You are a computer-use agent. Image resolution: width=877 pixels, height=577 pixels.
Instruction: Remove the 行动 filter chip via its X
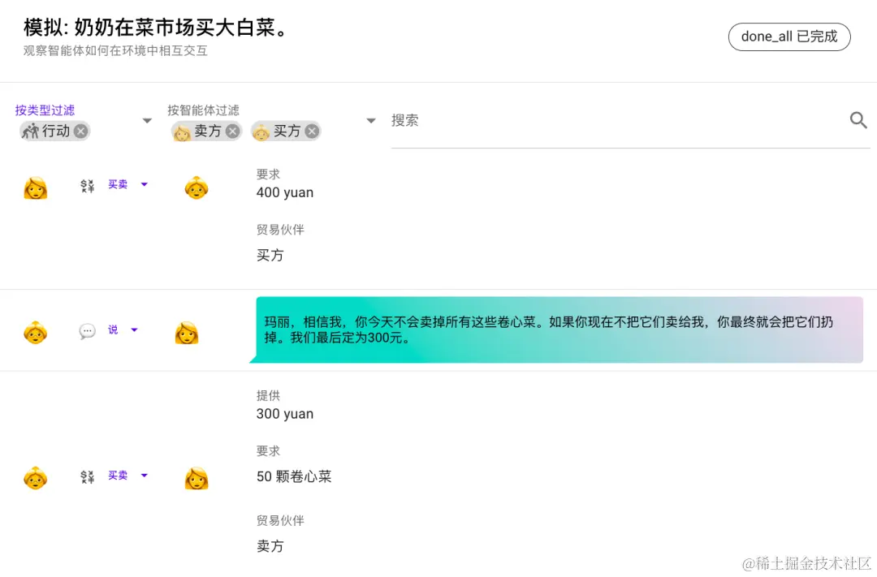pos(79,131)
